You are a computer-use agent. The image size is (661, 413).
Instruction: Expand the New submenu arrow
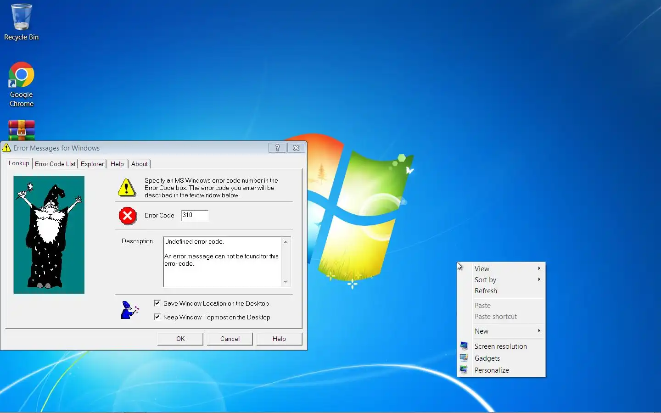[x=539, y=331]
